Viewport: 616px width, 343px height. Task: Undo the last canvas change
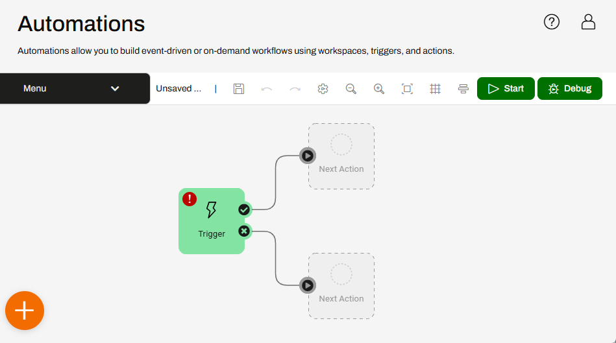(x=267, y=89)
